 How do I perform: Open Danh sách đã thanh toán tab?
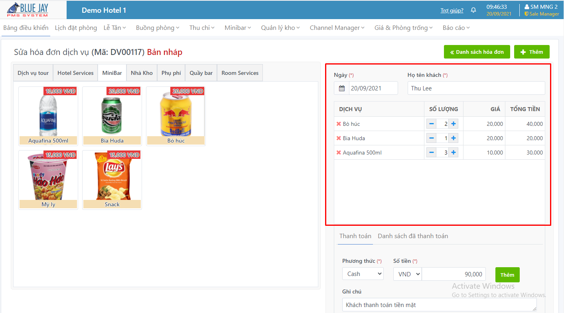coord(413,236)
